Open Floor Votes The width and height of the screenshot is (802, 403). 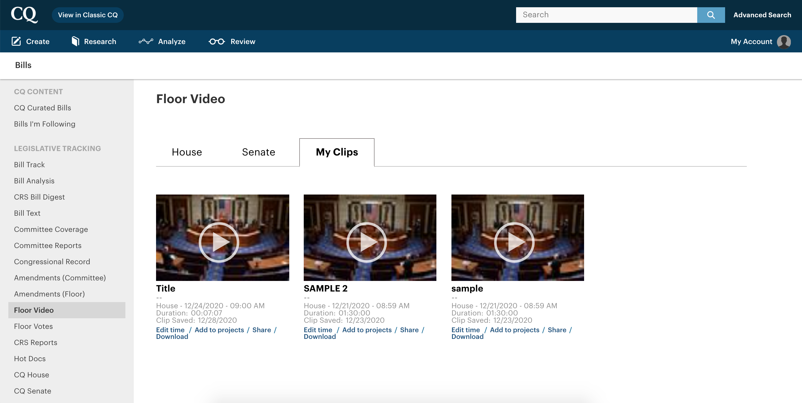[33, 326]
